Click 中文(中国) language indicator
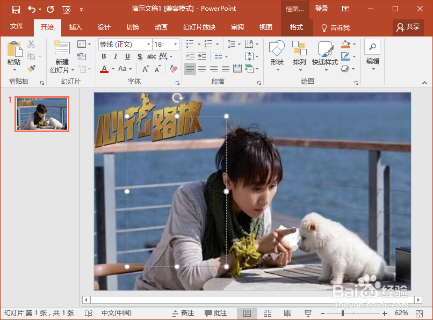Image resolution: width=433 pixels, height=320 pixels. click(x=116, y=313)
